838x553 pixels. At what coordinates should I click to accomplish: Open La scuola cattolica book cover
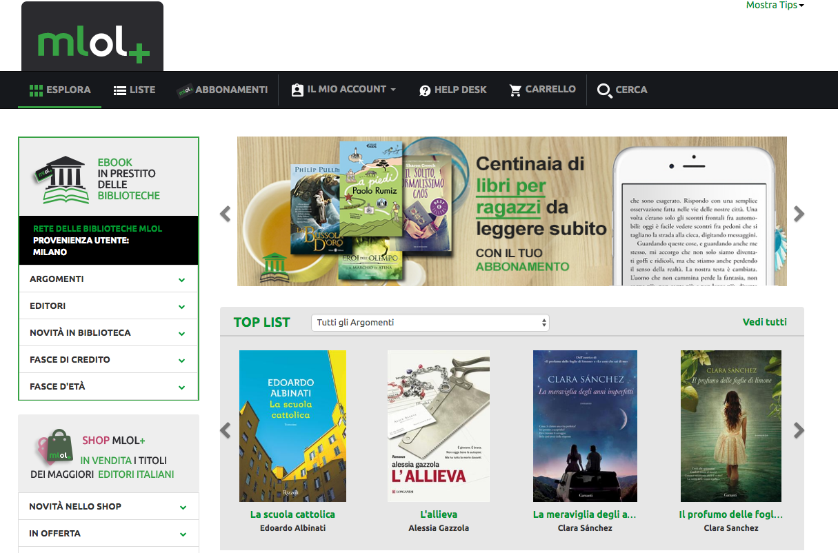292,426
